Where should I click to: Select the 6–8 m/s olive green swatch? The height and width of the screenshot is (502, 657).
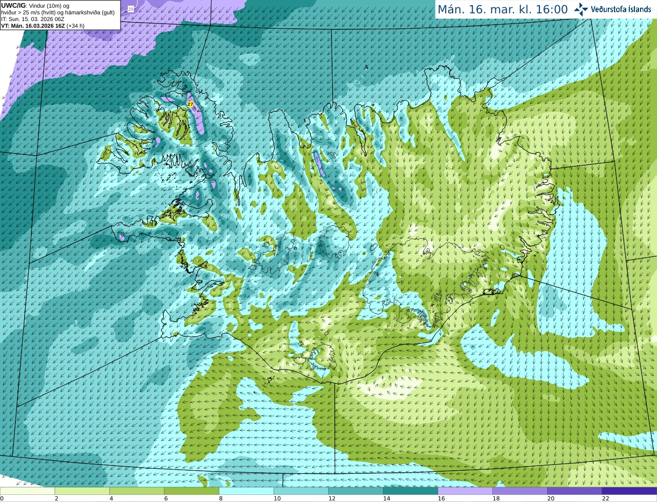click(x=191, y=491)
